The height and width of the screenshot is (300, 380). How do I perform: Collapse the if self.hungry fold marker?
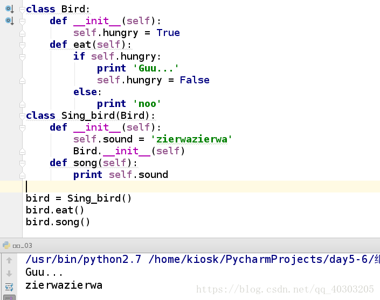point(22,57)
